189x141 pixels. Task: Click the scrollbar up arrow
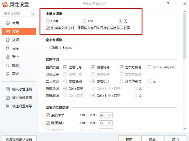click(x=185, y=11)
